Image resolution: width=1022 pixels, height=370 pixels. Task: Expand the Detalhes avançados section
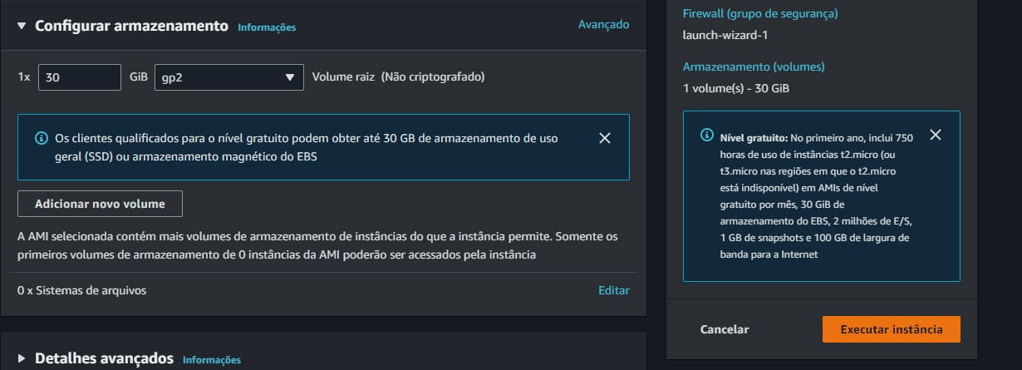pyautogui.click(x=22, y=359)
